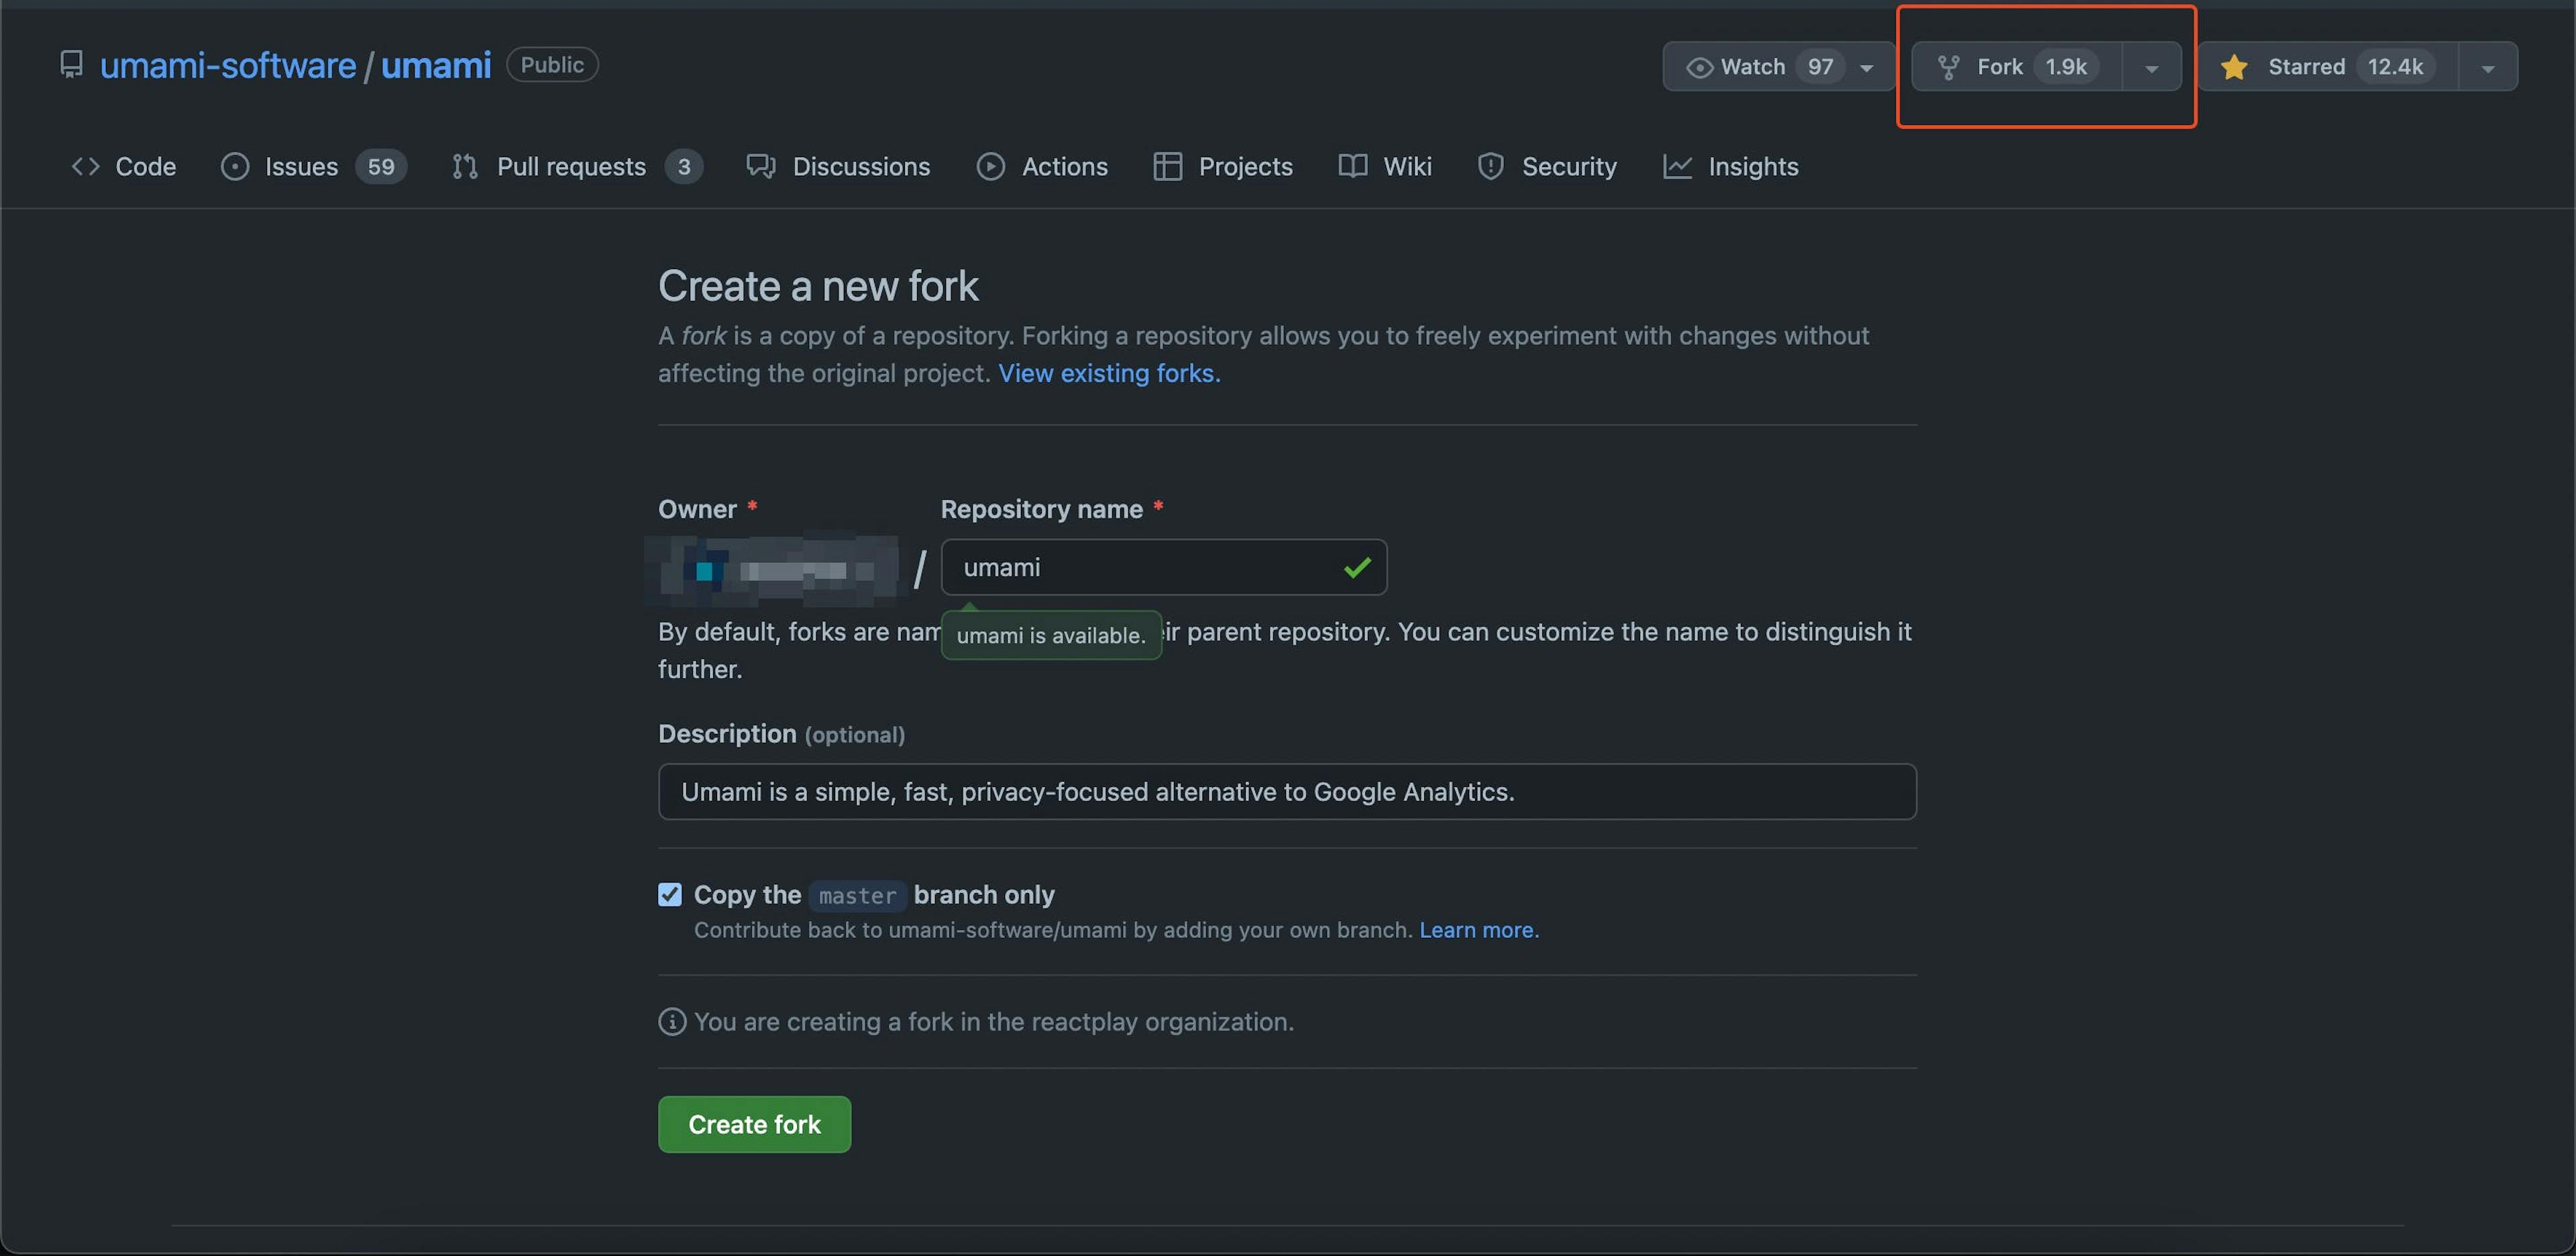
Task: Click the Issues count badge 59
Action: tap(381, 166)
